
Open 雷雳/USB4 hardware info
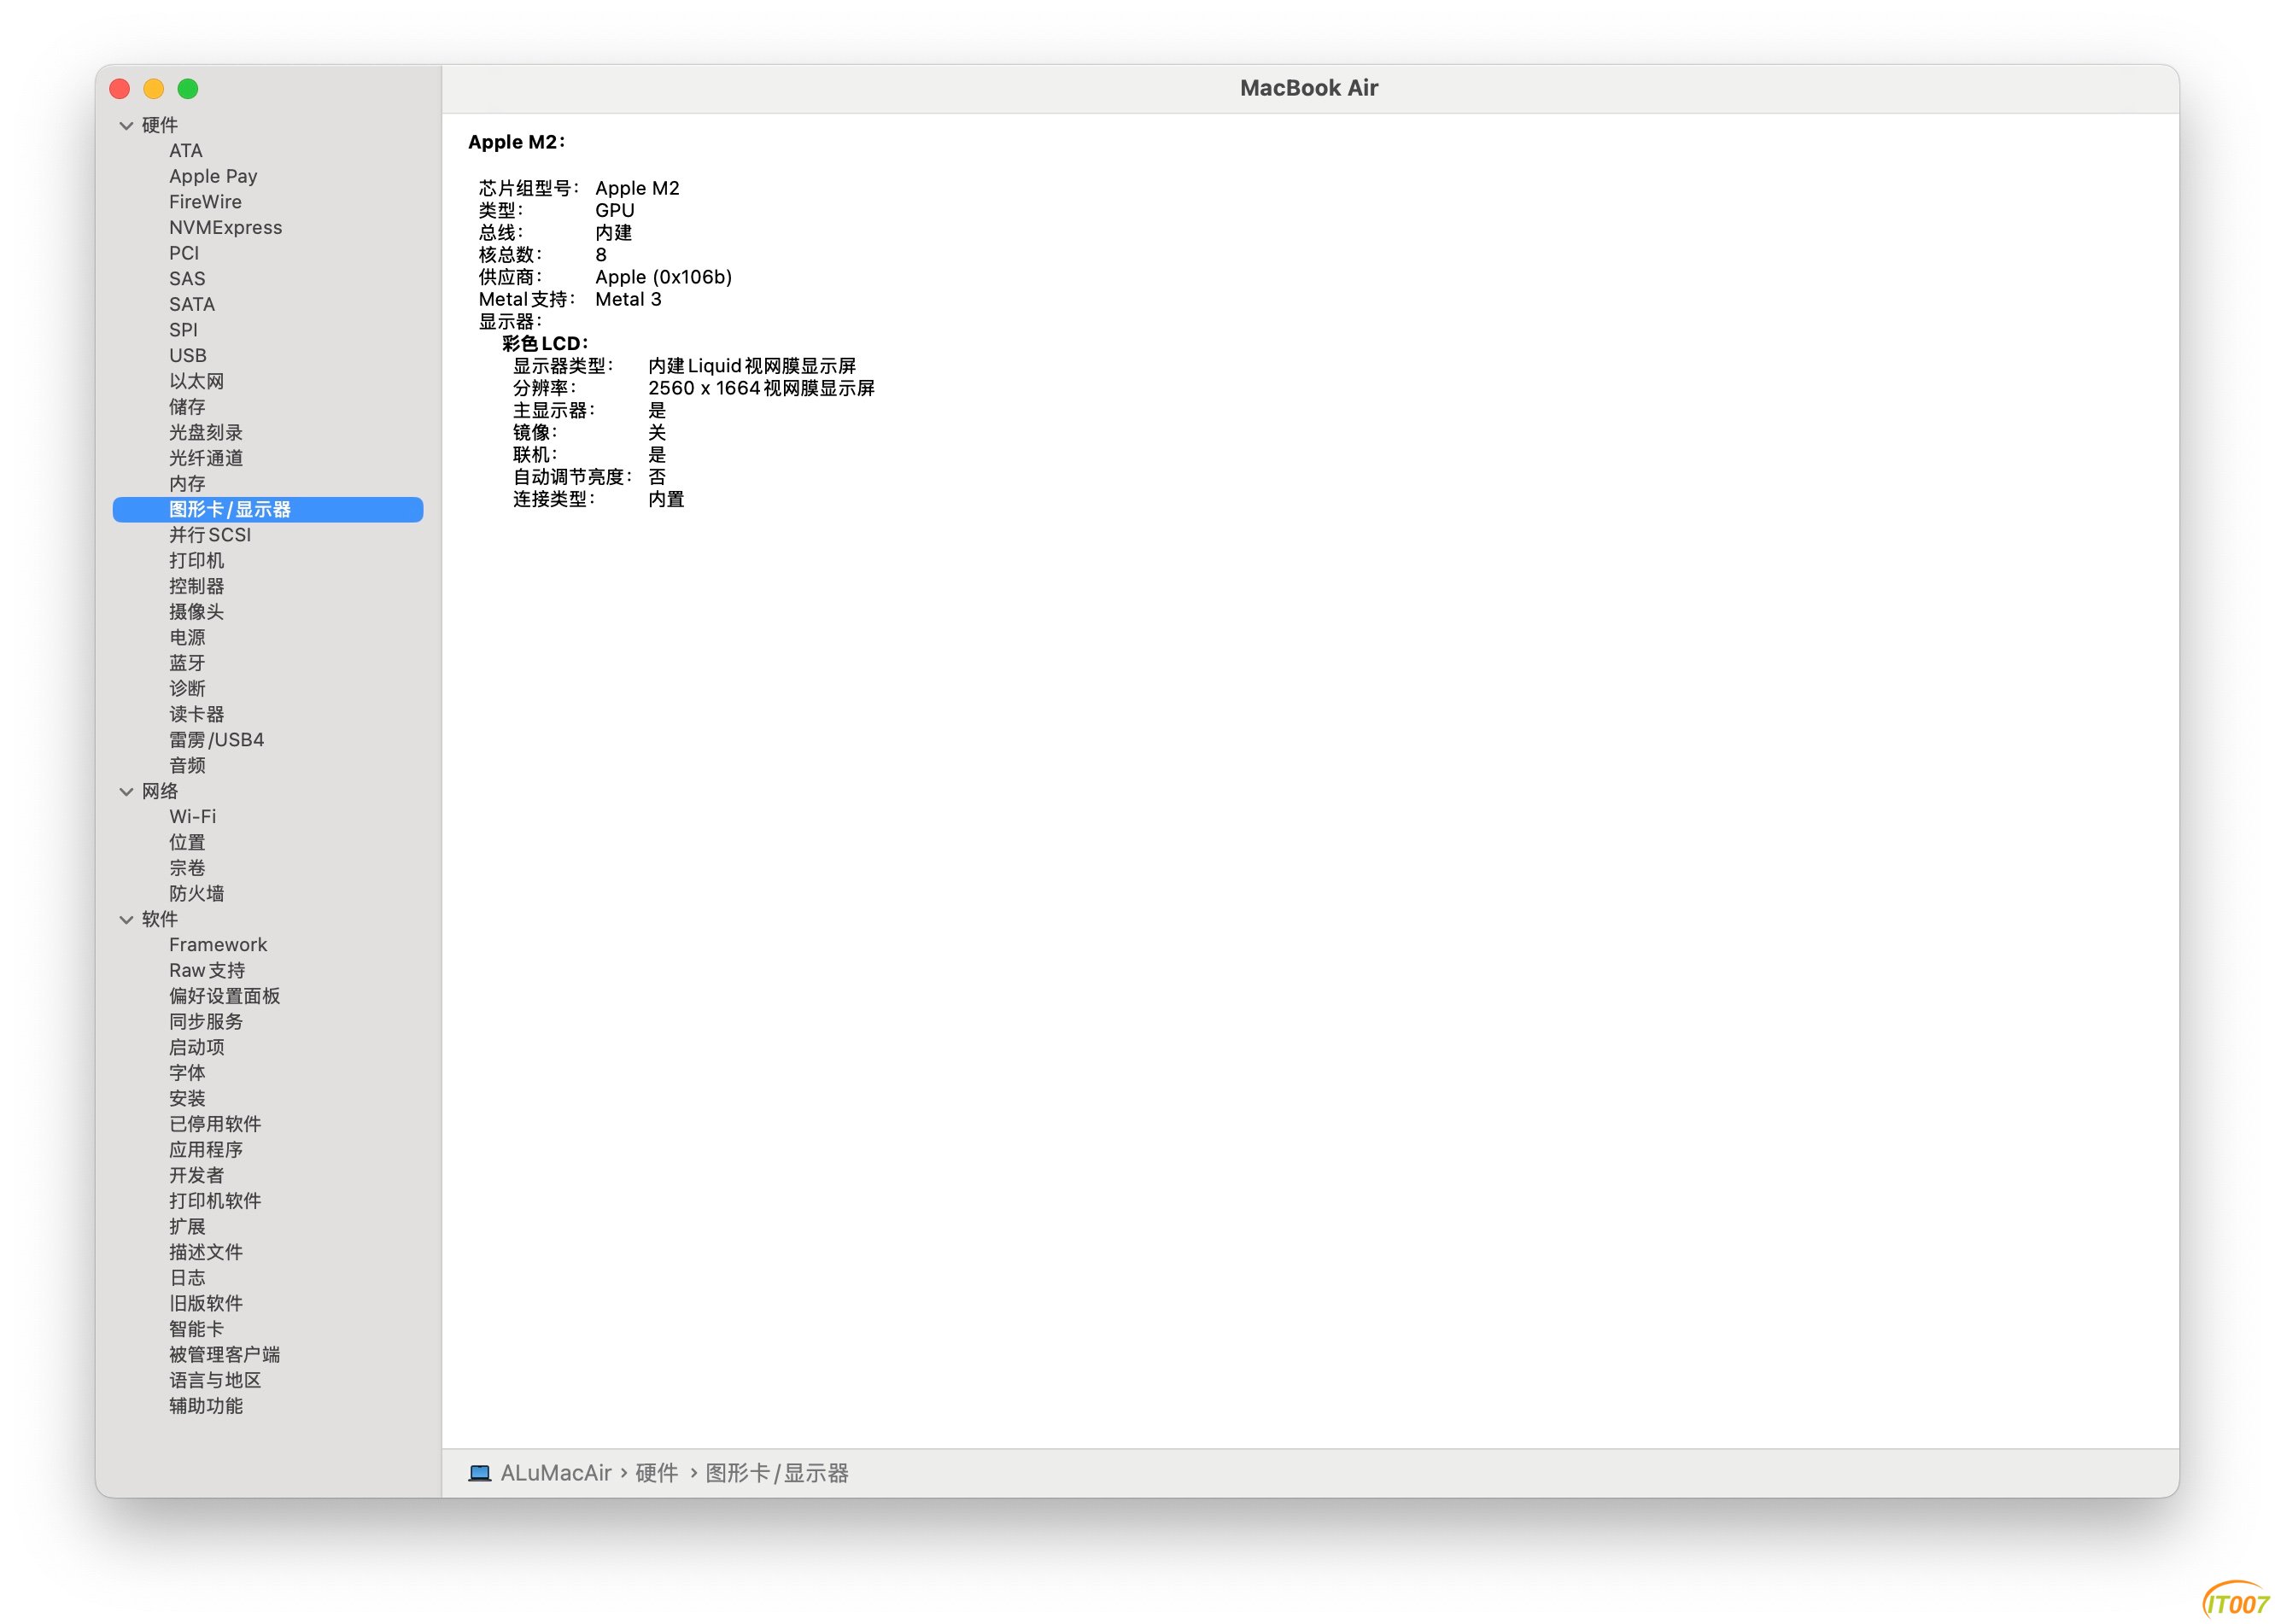216,740
